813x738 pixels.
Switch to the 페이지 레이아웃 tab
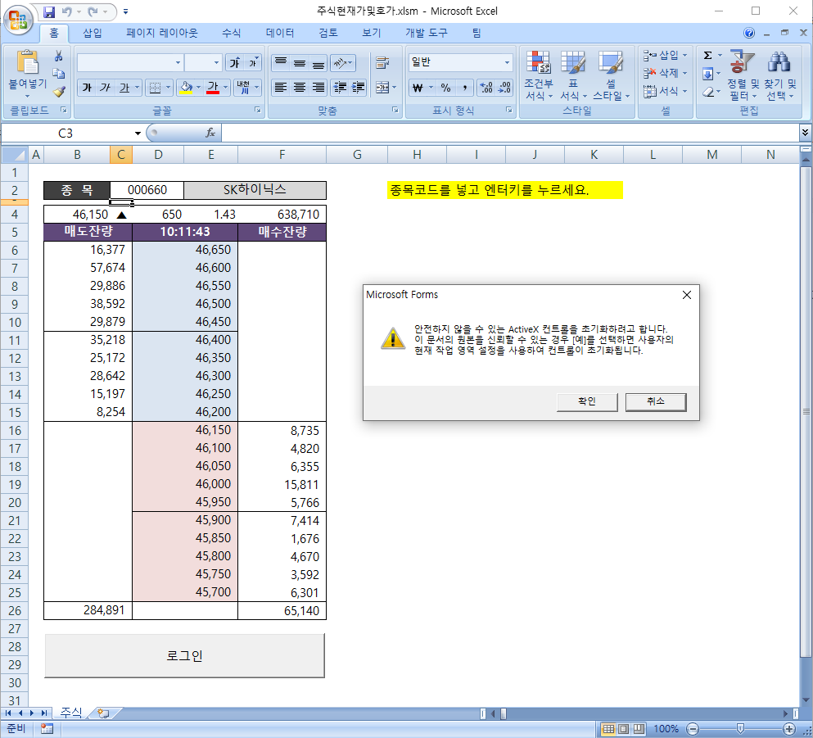coord(162,33)
